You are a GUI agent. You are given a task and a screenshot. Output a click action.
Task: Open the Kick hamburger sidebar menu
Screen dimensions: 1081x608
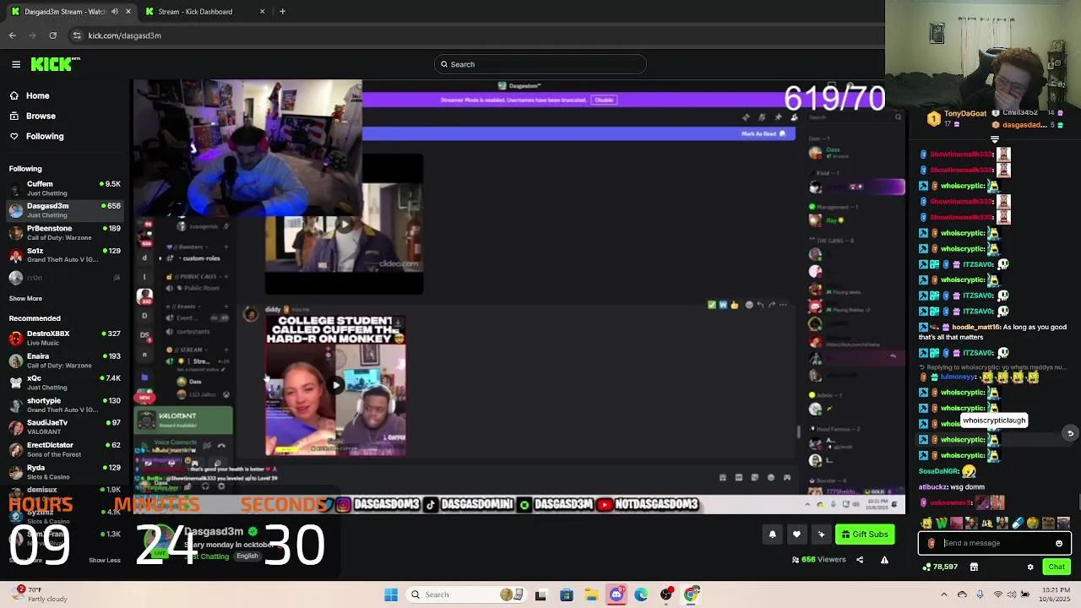(x=16, y=64)
